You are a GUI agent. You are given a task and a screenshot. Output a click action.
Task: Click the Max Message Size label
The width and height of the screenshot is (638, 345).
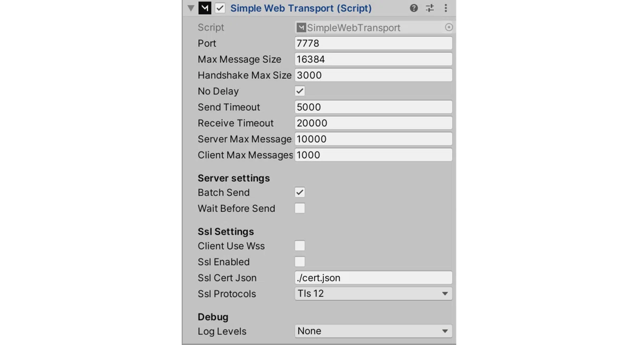[x=239, y=59]
